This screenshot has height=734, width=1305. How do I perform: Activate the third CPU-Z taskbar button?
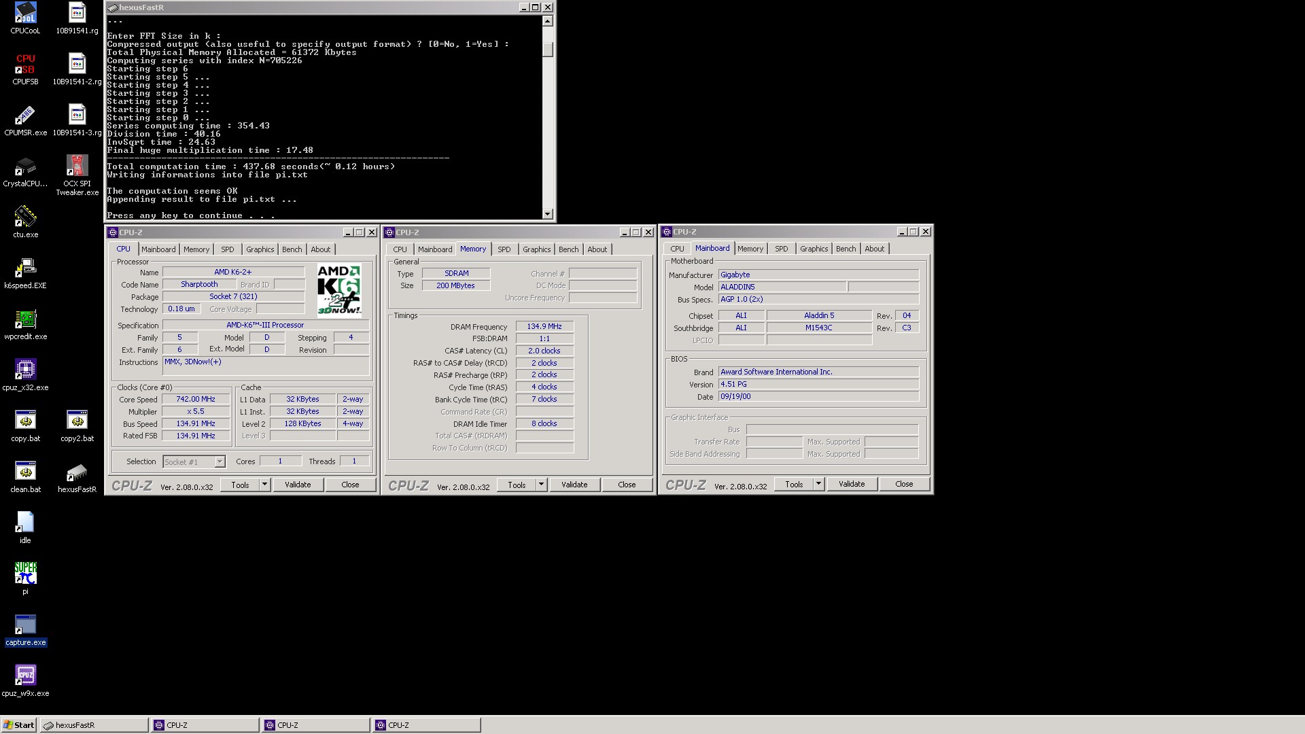(x=427, y=725)
